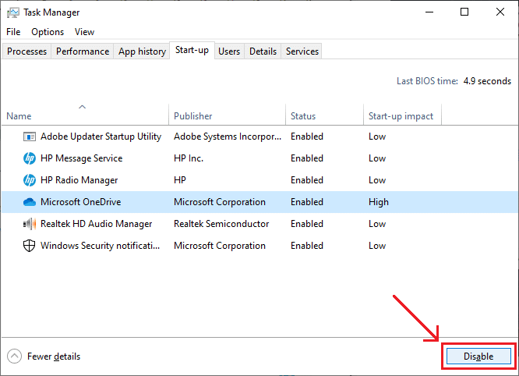Switch to the Performance tab
Screen dimensions: 519x376
(83, 51)
